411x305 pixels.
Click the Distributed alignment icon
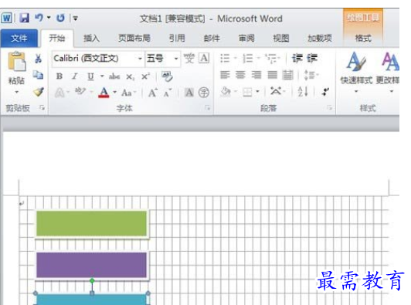(288, 75)
